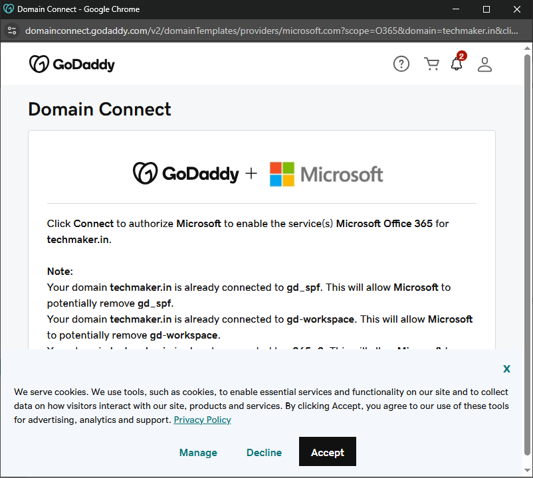This screenshot has width=533, height=478.
Task: Click the Domain Connect page heading
Action: point(100,110)
